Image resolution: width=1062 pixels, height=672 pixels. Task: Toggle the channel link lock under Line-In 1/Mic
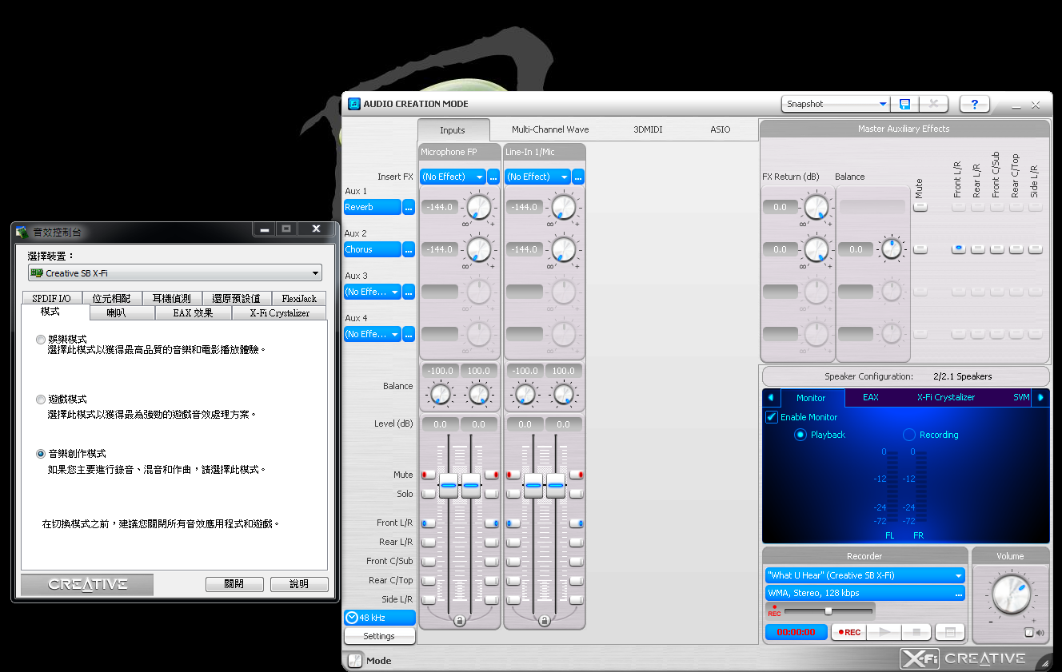click(x=545, y=620)
